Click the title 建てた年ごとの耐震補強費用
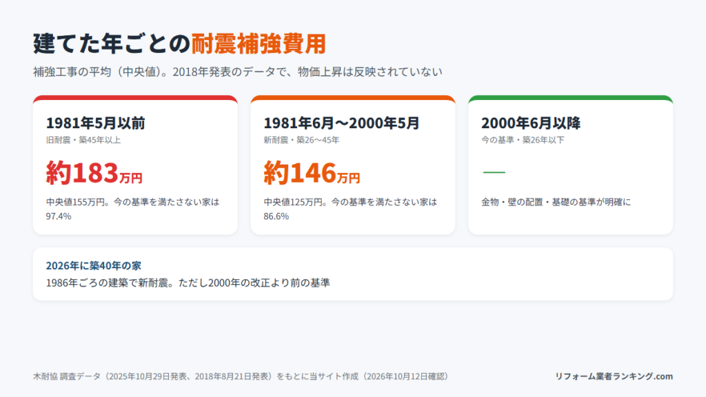Image resolution: width=706 pixels, height=397 pixels. (179, 43)
